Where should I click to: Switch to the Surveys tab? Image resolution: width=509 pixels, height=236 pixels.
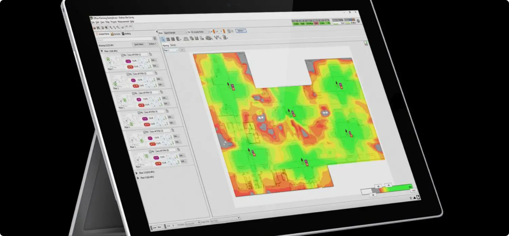[x=116, y=34]
